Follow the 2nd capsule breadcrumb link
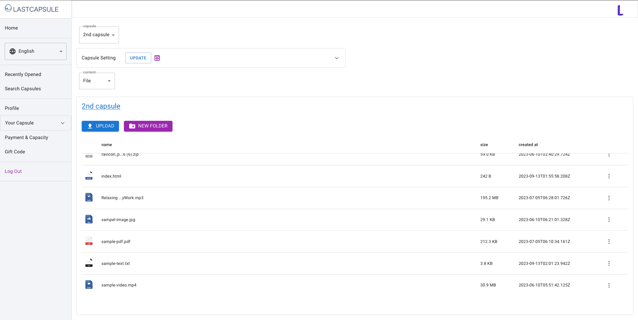Image resolution: width=638 pixels, height=320 pixels. click(x=101, y=106)
